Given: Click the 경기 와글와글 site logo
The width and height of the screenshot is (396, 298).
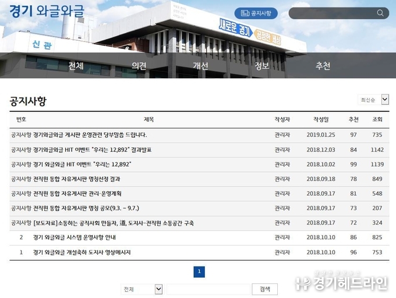Looking at the screenshot, I should (x=47, y=11).
